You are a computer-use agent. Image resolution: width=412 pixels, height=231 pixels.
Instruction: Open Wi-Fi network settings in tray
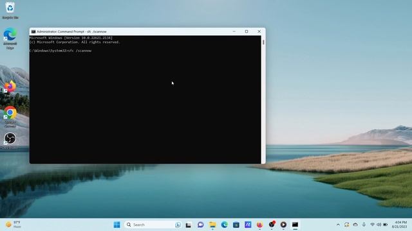click(x=372, y=225)
